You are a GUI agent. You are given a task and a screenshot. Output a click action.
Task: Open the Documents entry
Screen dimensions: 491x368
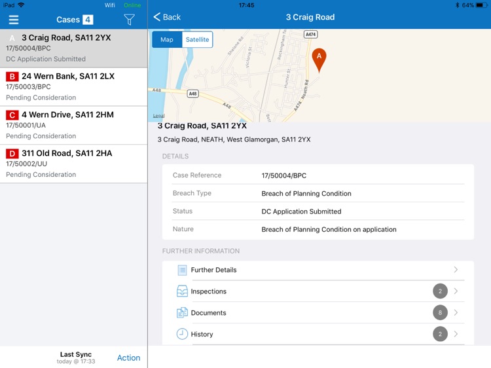pos(318,312)
